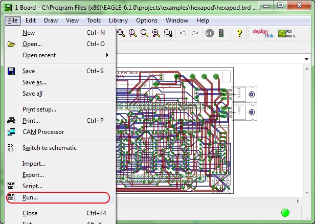Viewport: 315px width, 224px height.
Task: Minimize the EAGLE board window
Action: [x=266, y=5]
